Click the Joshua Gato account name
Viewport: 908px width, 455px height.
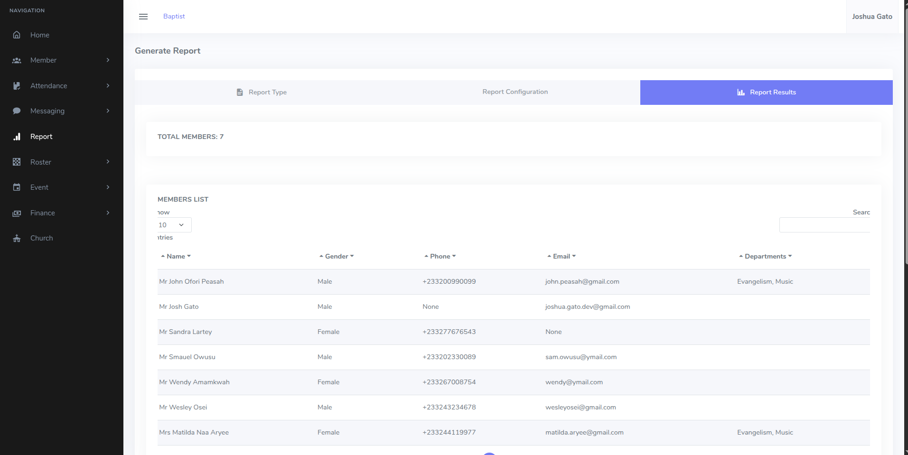(871, 16)
